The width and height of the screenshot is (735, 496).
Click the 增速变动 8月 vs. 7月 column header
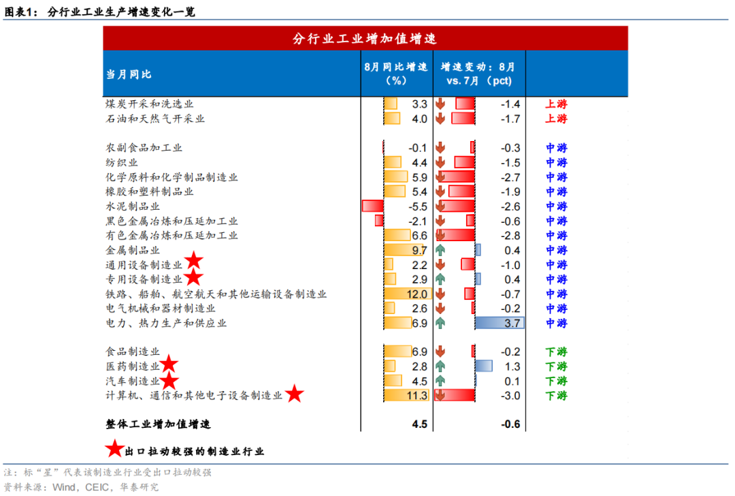[x=478, y=74]
